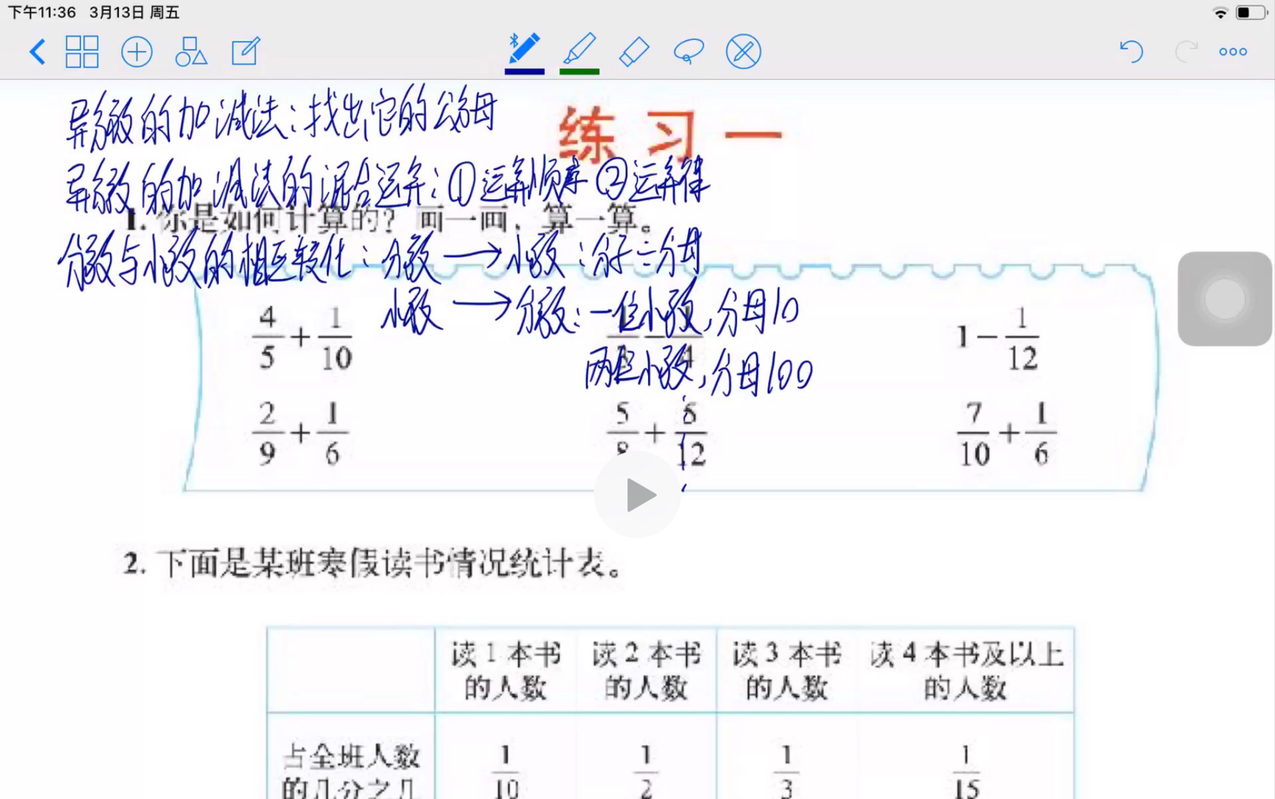Activate the lasso selection tool
The height and width of the screenshot is (799, 1275).
(x=689, y=52)
